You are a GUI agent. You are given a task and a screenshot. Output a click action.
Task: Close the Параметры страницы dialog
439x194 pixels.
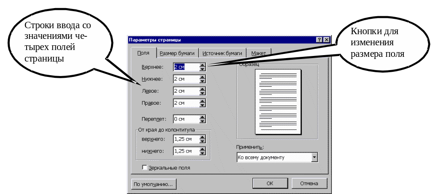[x=326, y=40]
